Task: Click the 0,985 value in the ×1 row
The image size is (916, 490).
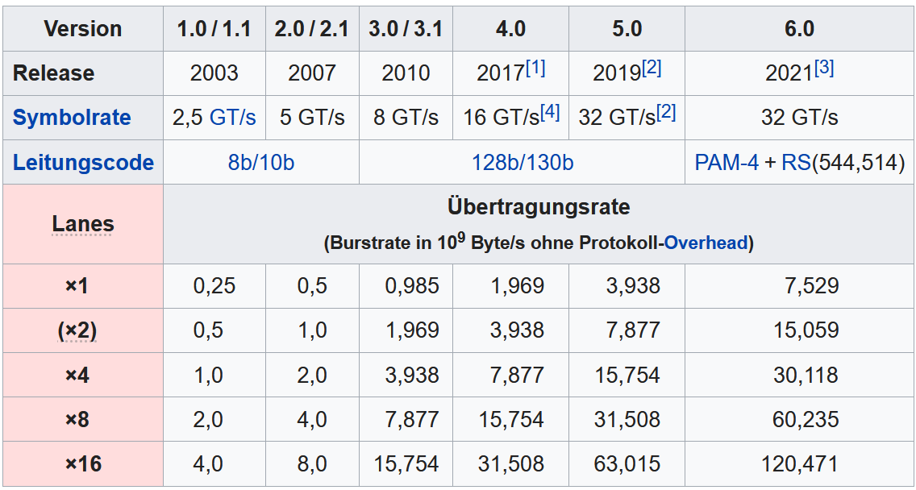Action: point(412,285)
